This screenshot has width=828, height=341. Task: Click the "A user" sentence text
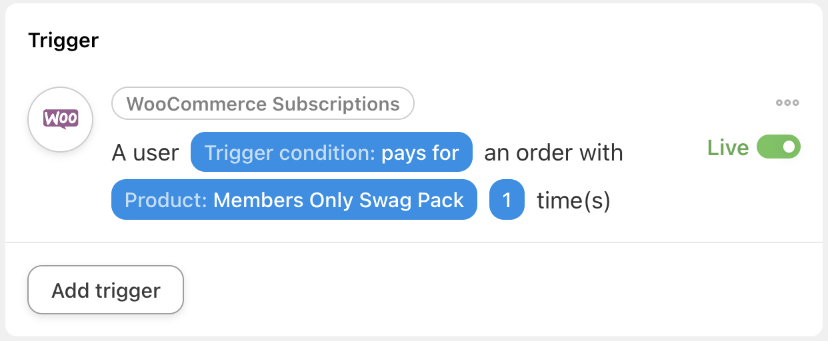(145, 153)
